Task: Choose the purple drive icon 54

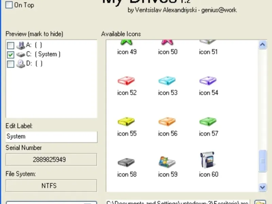Action: click(208, 81)
